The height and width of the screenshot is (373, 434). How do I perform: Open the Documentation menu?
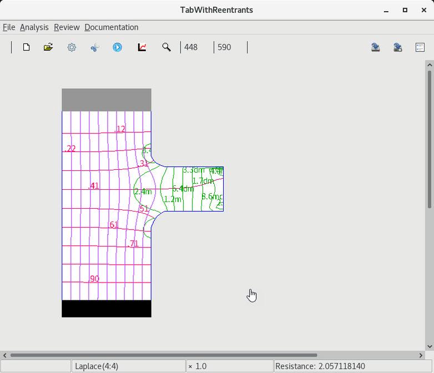point(111,27)
